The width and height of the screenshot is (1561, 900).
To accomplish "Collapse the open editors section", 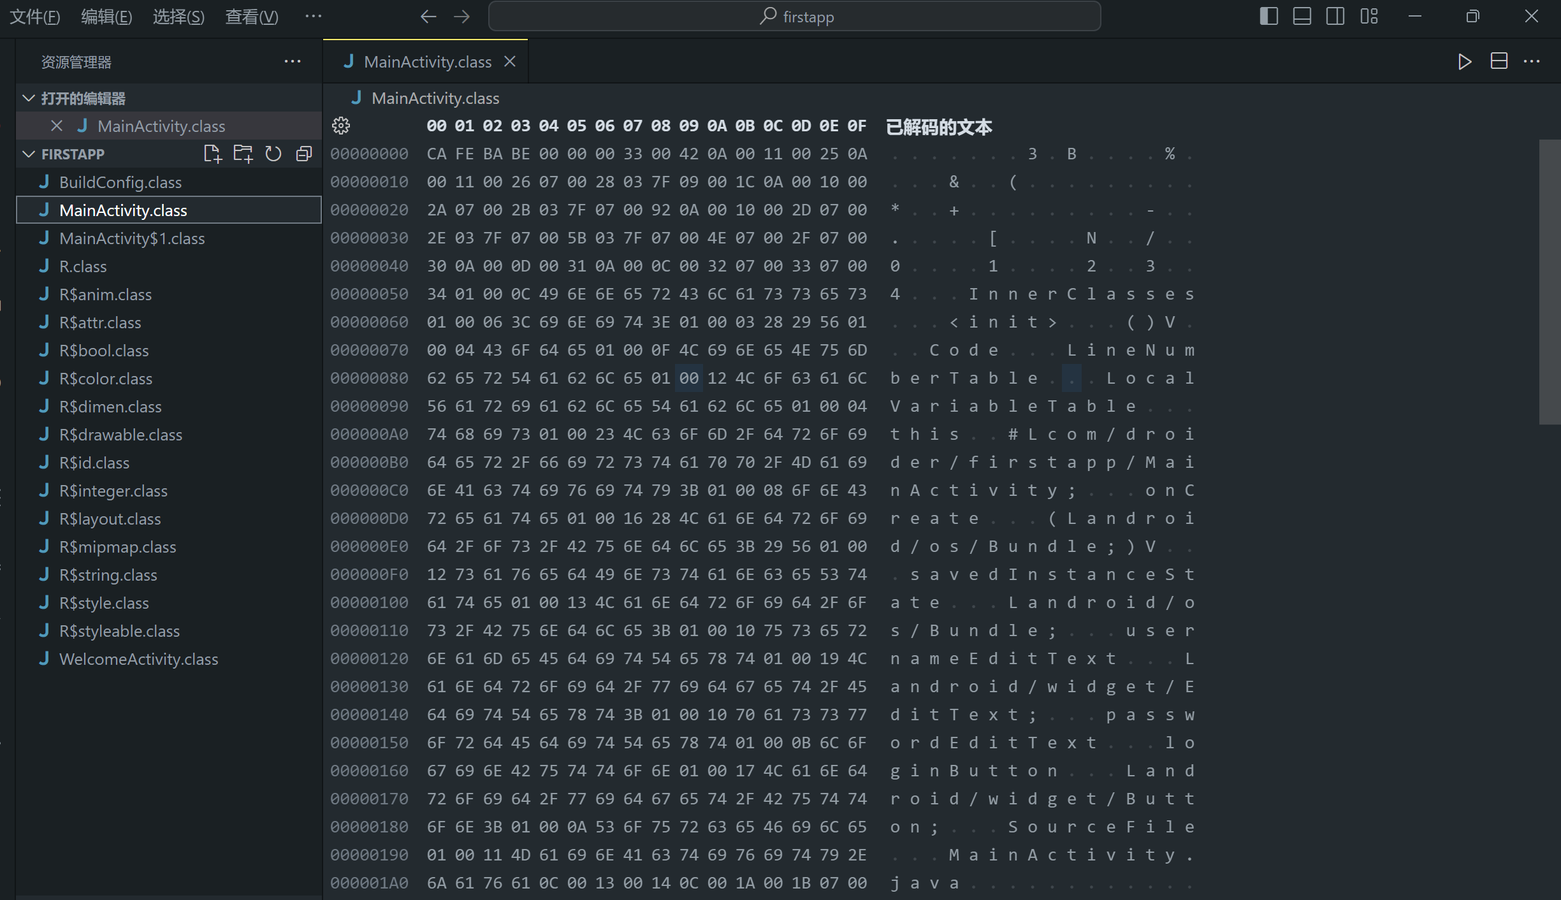I will click(x=29, y=98).
